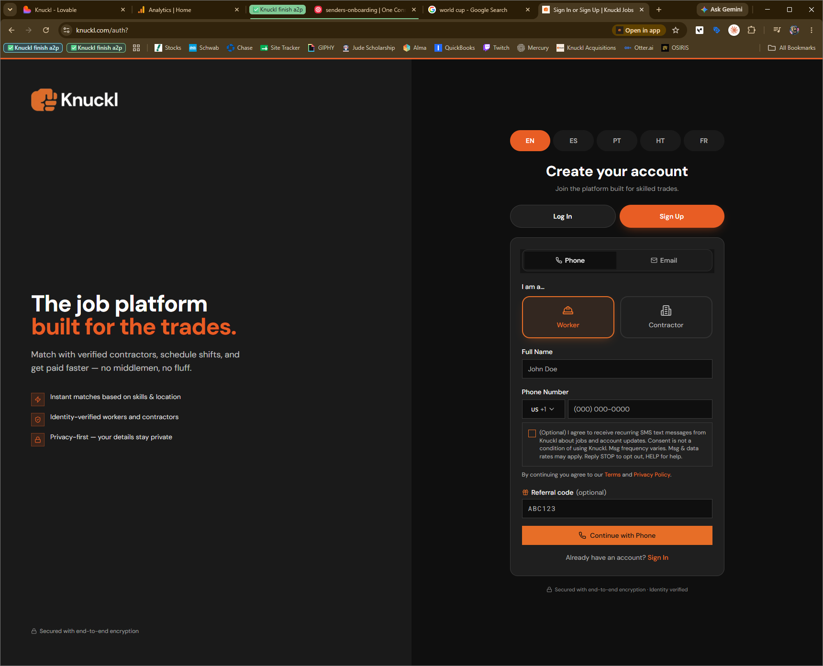Click the Log In button

pos(563,216)
